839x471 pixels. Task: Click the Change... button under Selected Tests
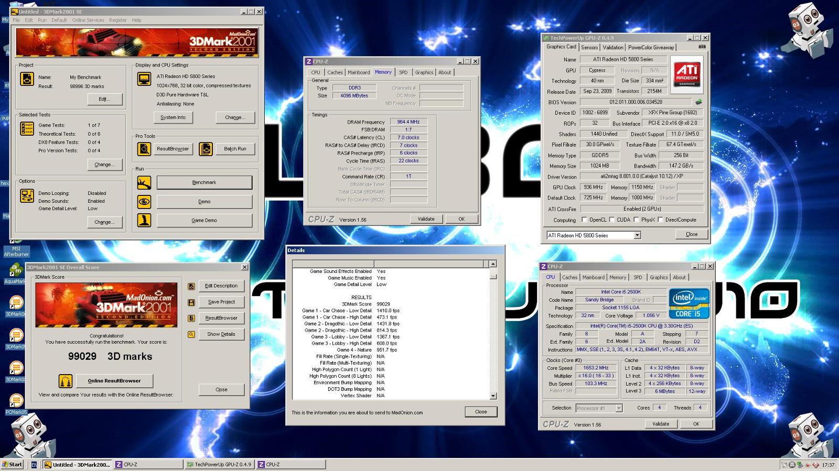[104, 165]
